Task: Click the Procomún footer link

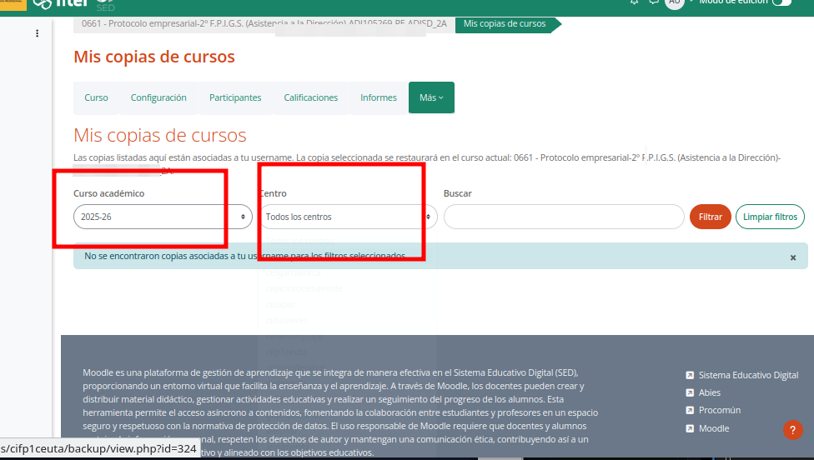Action: 720,410
